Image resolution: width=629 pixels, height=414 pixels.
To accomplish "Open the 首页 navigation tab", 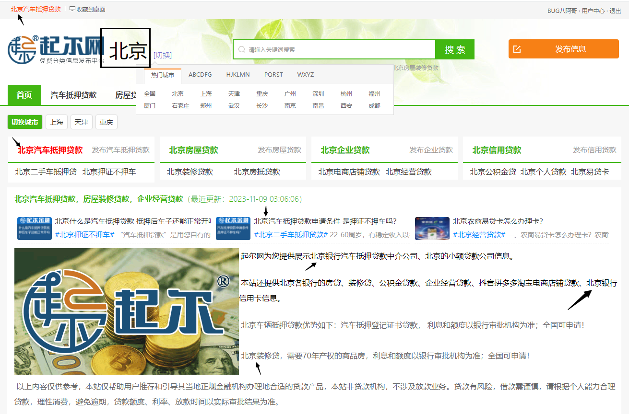I will 24,95.
